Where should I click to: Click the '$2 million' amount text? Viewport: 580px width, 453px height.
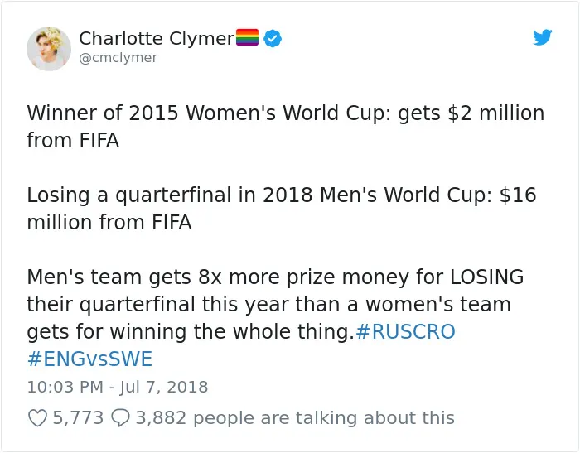[496, 113]
